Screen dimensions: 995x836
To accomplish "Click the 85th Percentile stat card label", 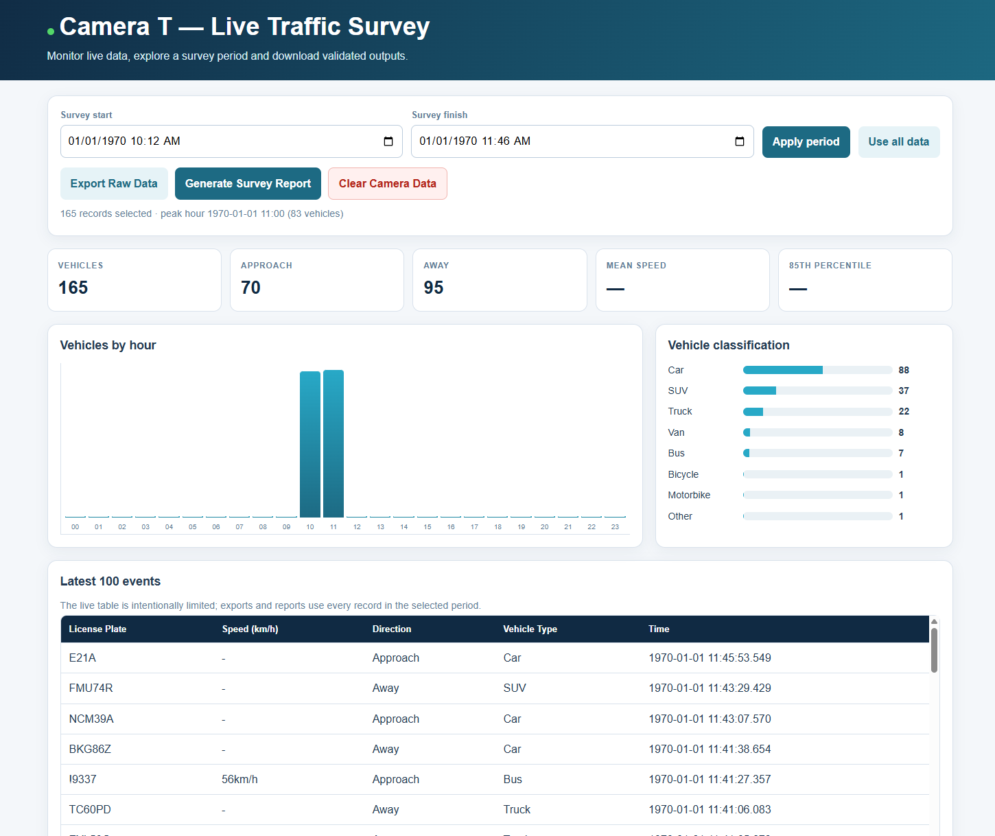I will (x=830, y=266).
